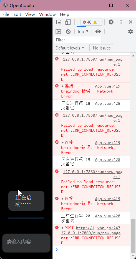
Task: Expand the last 连接 braindoor错误 message
Action: [x=62, y=198]
